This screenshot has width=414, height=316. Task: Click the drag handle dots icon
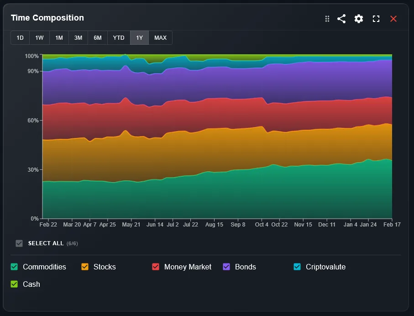(327, 19)
